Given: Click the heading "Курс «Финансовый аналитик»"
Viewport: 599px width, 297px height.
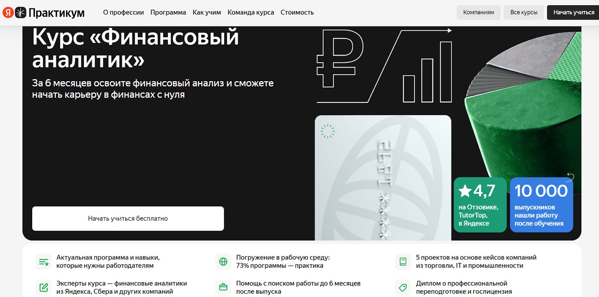Looking at the screenshot, I should (x=136, y=48).
